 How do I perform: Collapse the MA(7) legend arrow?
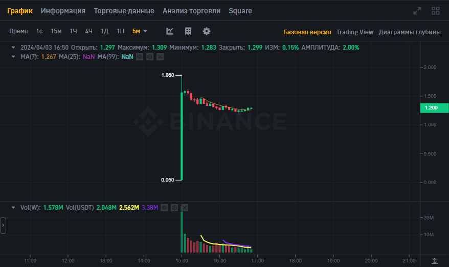[x=13, y=57]
